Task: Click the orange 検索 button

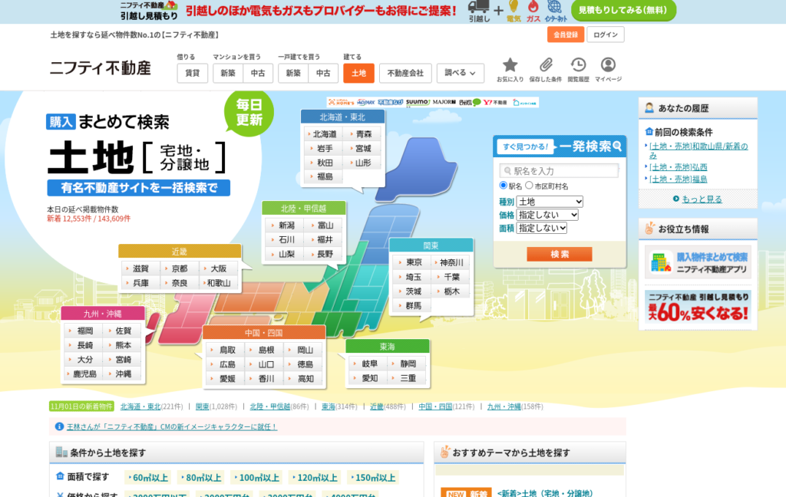Action: 560,254
